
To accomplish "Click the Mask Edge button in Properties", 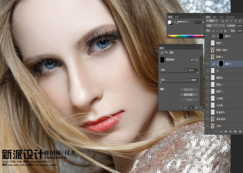I will [x=189, y=89].
